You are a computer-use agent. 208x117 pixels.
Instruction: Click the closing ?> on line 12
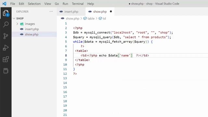(x=75, y=74)
